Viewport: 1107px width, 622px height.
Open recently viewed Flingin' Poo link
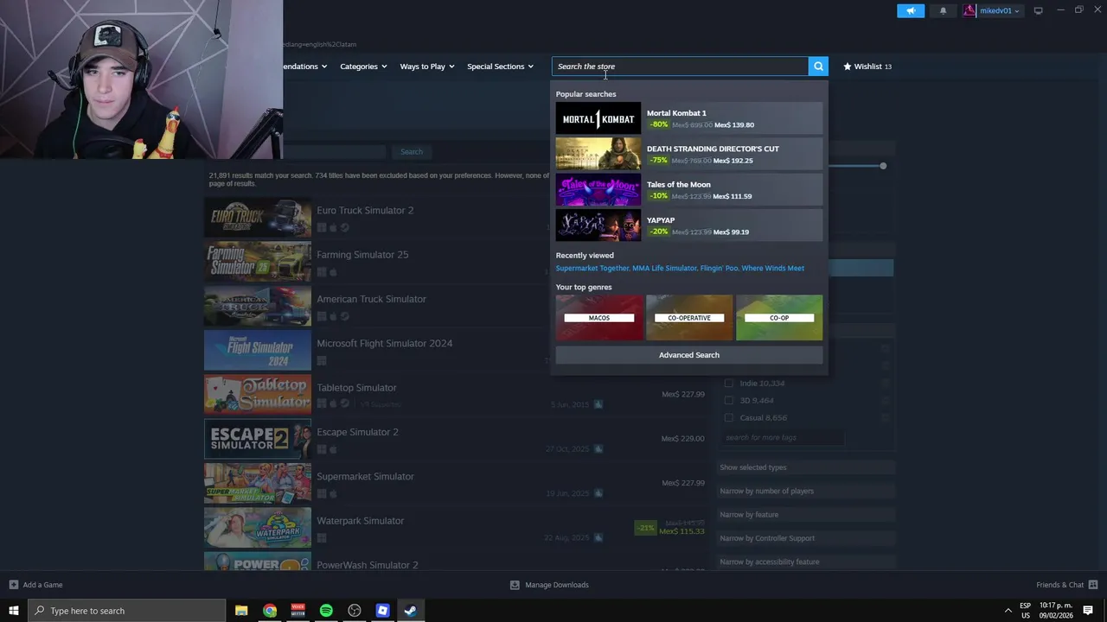point(720,269)
